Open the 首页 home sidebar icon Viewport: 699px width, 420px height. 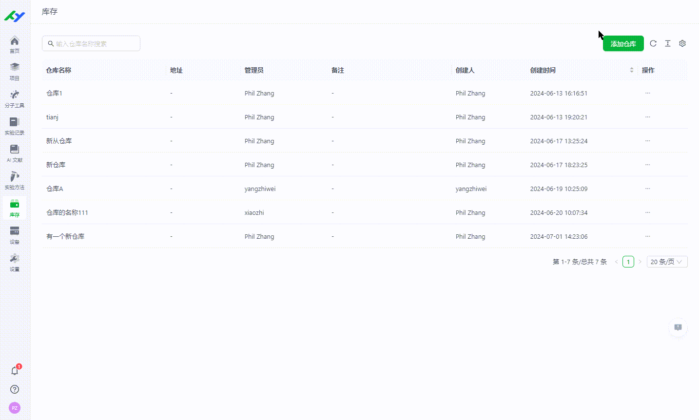tap(15, 44)
